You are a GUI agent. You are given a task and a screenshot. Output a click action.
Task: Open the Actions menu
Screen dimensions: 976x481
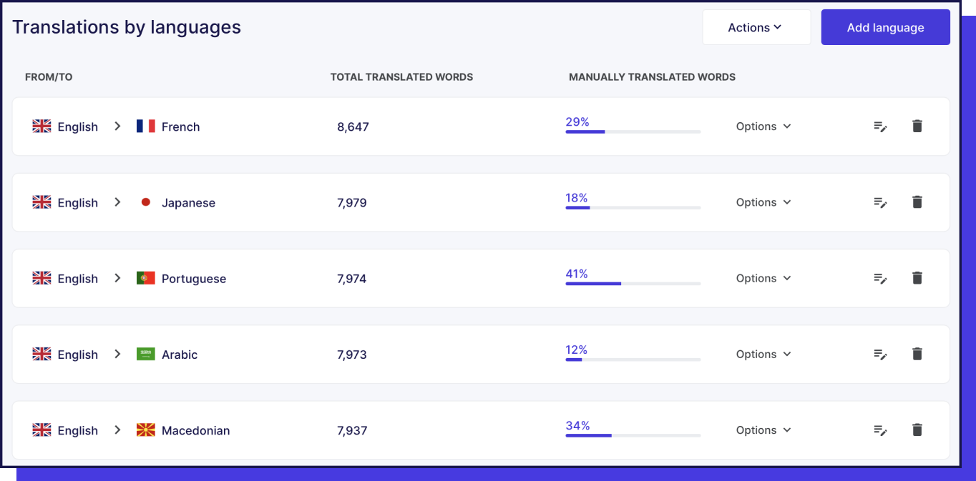756,26
